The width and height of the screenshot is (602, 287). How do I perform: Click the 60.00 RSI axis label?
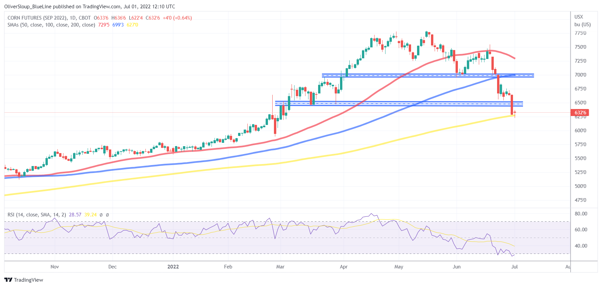click(x=581, y=230)
